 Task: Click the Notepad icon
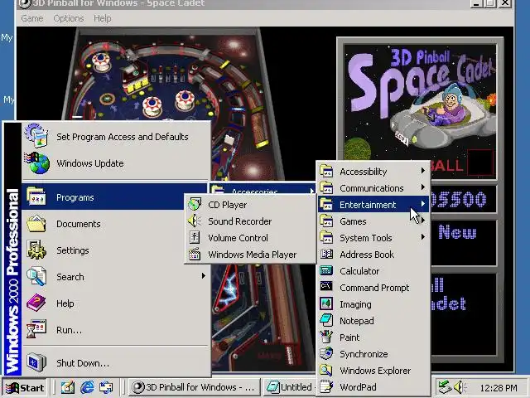(326, 320)
